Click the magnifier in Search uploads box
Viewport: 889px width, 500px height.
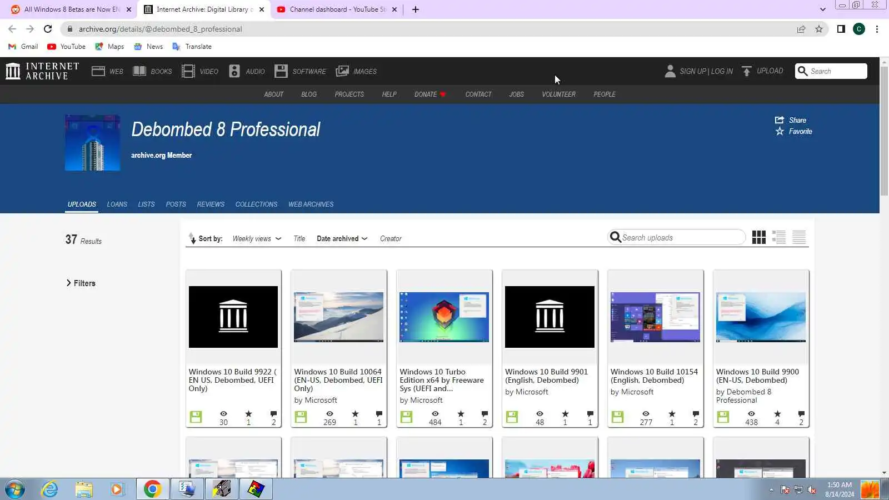tap(615, 237)
